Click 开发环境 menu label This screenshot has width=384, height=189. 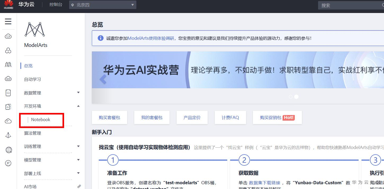point(33,106)
